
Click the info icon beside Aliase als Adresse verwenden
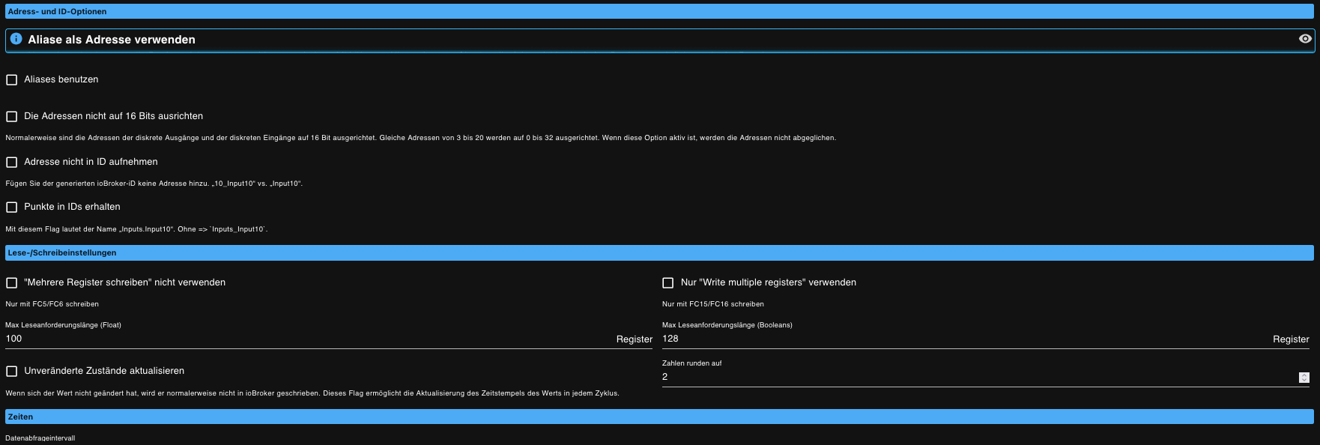point(16,39)
